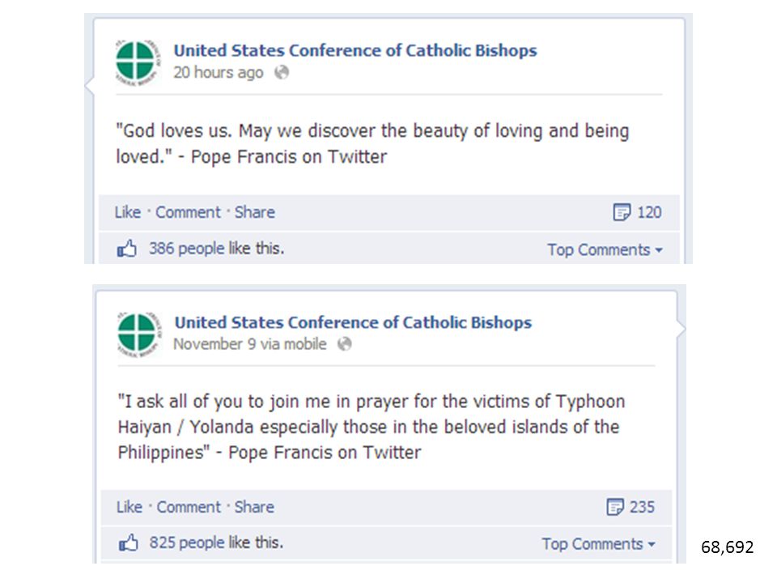Click USCCB logo avatar in first post
This screenshot has height=583, width=777.
pos(138,62)
